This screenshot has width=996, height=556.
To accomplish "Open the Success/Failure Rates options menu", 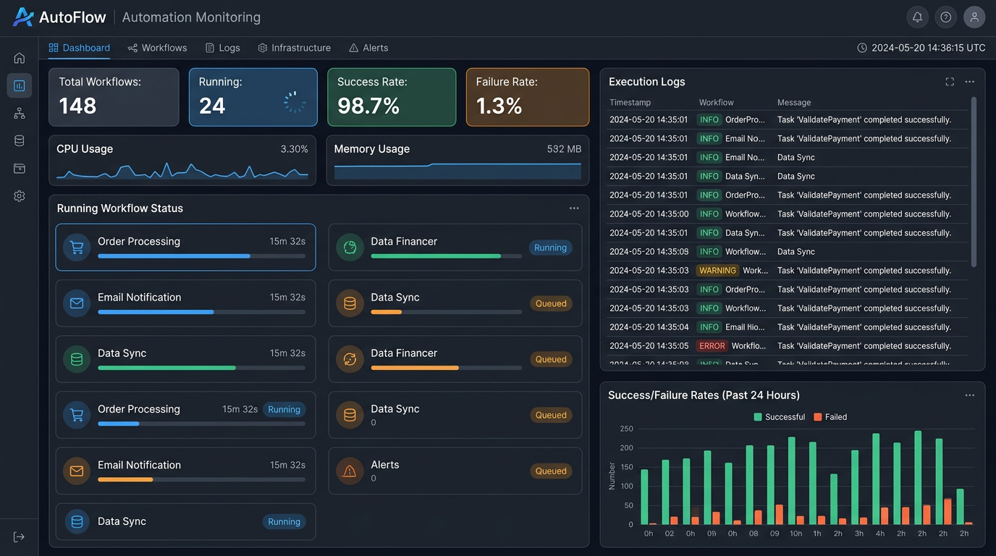I will coord(970,395).
